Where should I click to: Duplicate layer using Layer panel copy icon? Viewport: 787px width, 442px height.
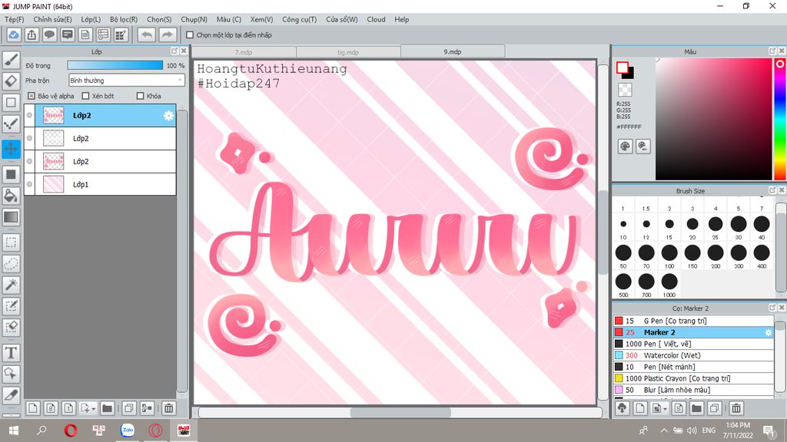pos(128,408)
